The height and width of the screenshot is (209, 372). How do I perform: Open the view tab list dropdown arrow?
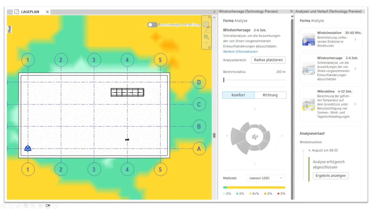214,12
